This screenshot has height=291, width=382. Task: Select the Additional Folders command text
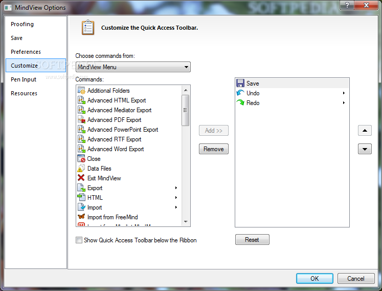(x=108, y=91)
